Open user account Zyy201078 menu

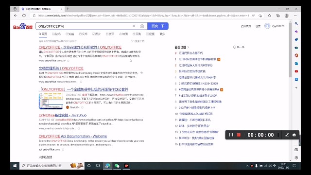click(x=275, y=26)
